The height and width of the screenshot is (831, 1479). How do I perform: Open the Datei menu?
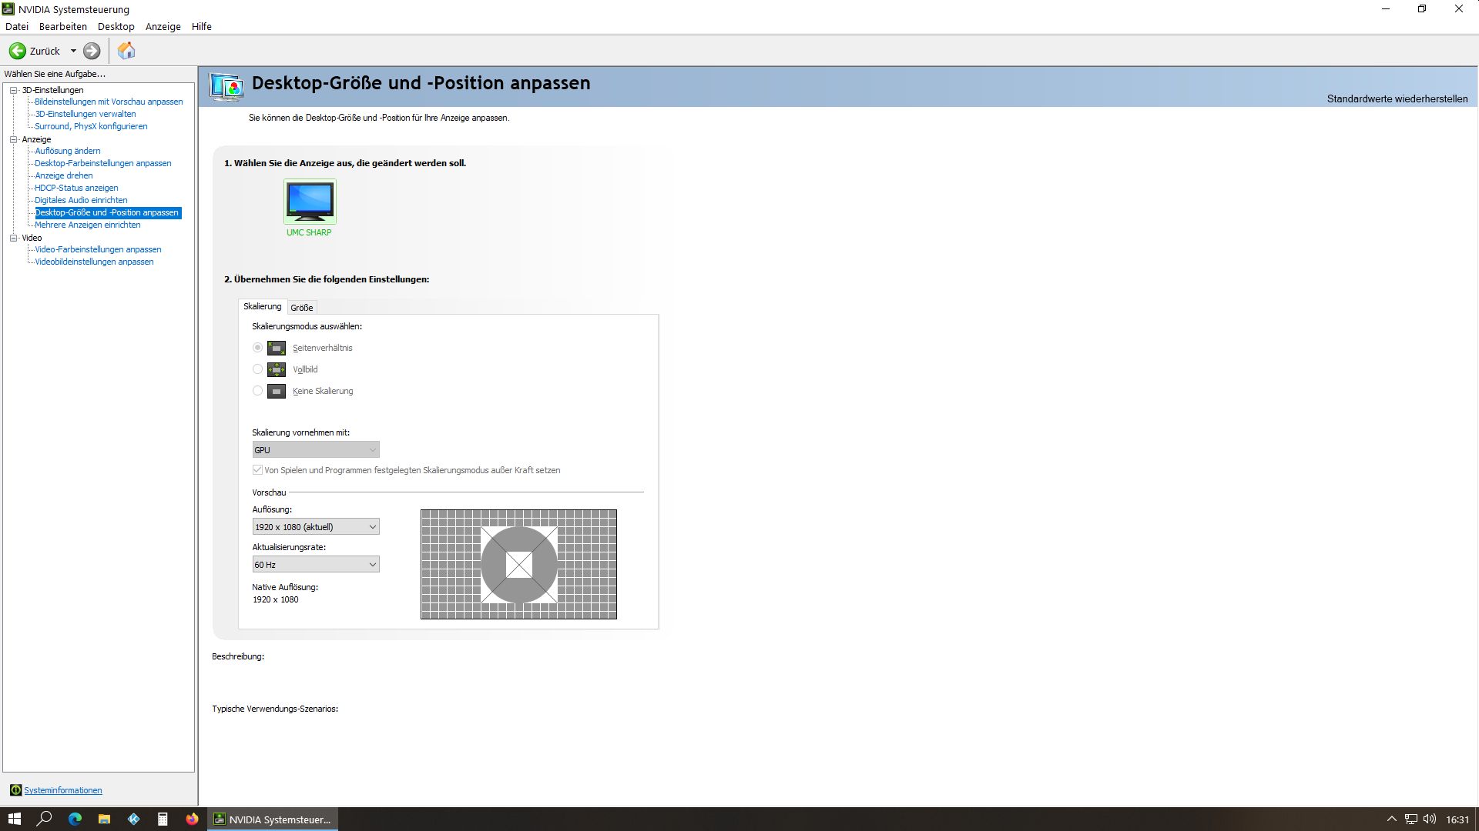point(16,26)
